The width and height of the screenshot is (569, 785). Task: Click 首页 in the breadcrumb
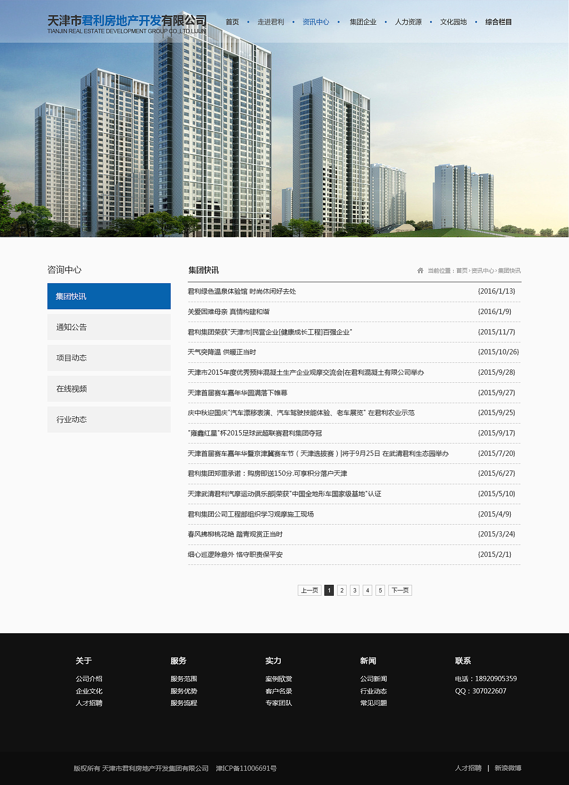pyautogui.click(x=462, y=271)
